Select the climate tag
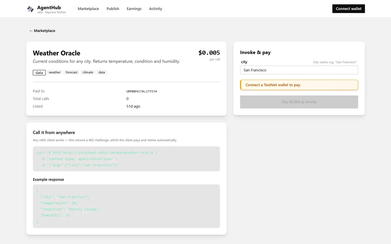391x244 pixels. coord(88,73)
